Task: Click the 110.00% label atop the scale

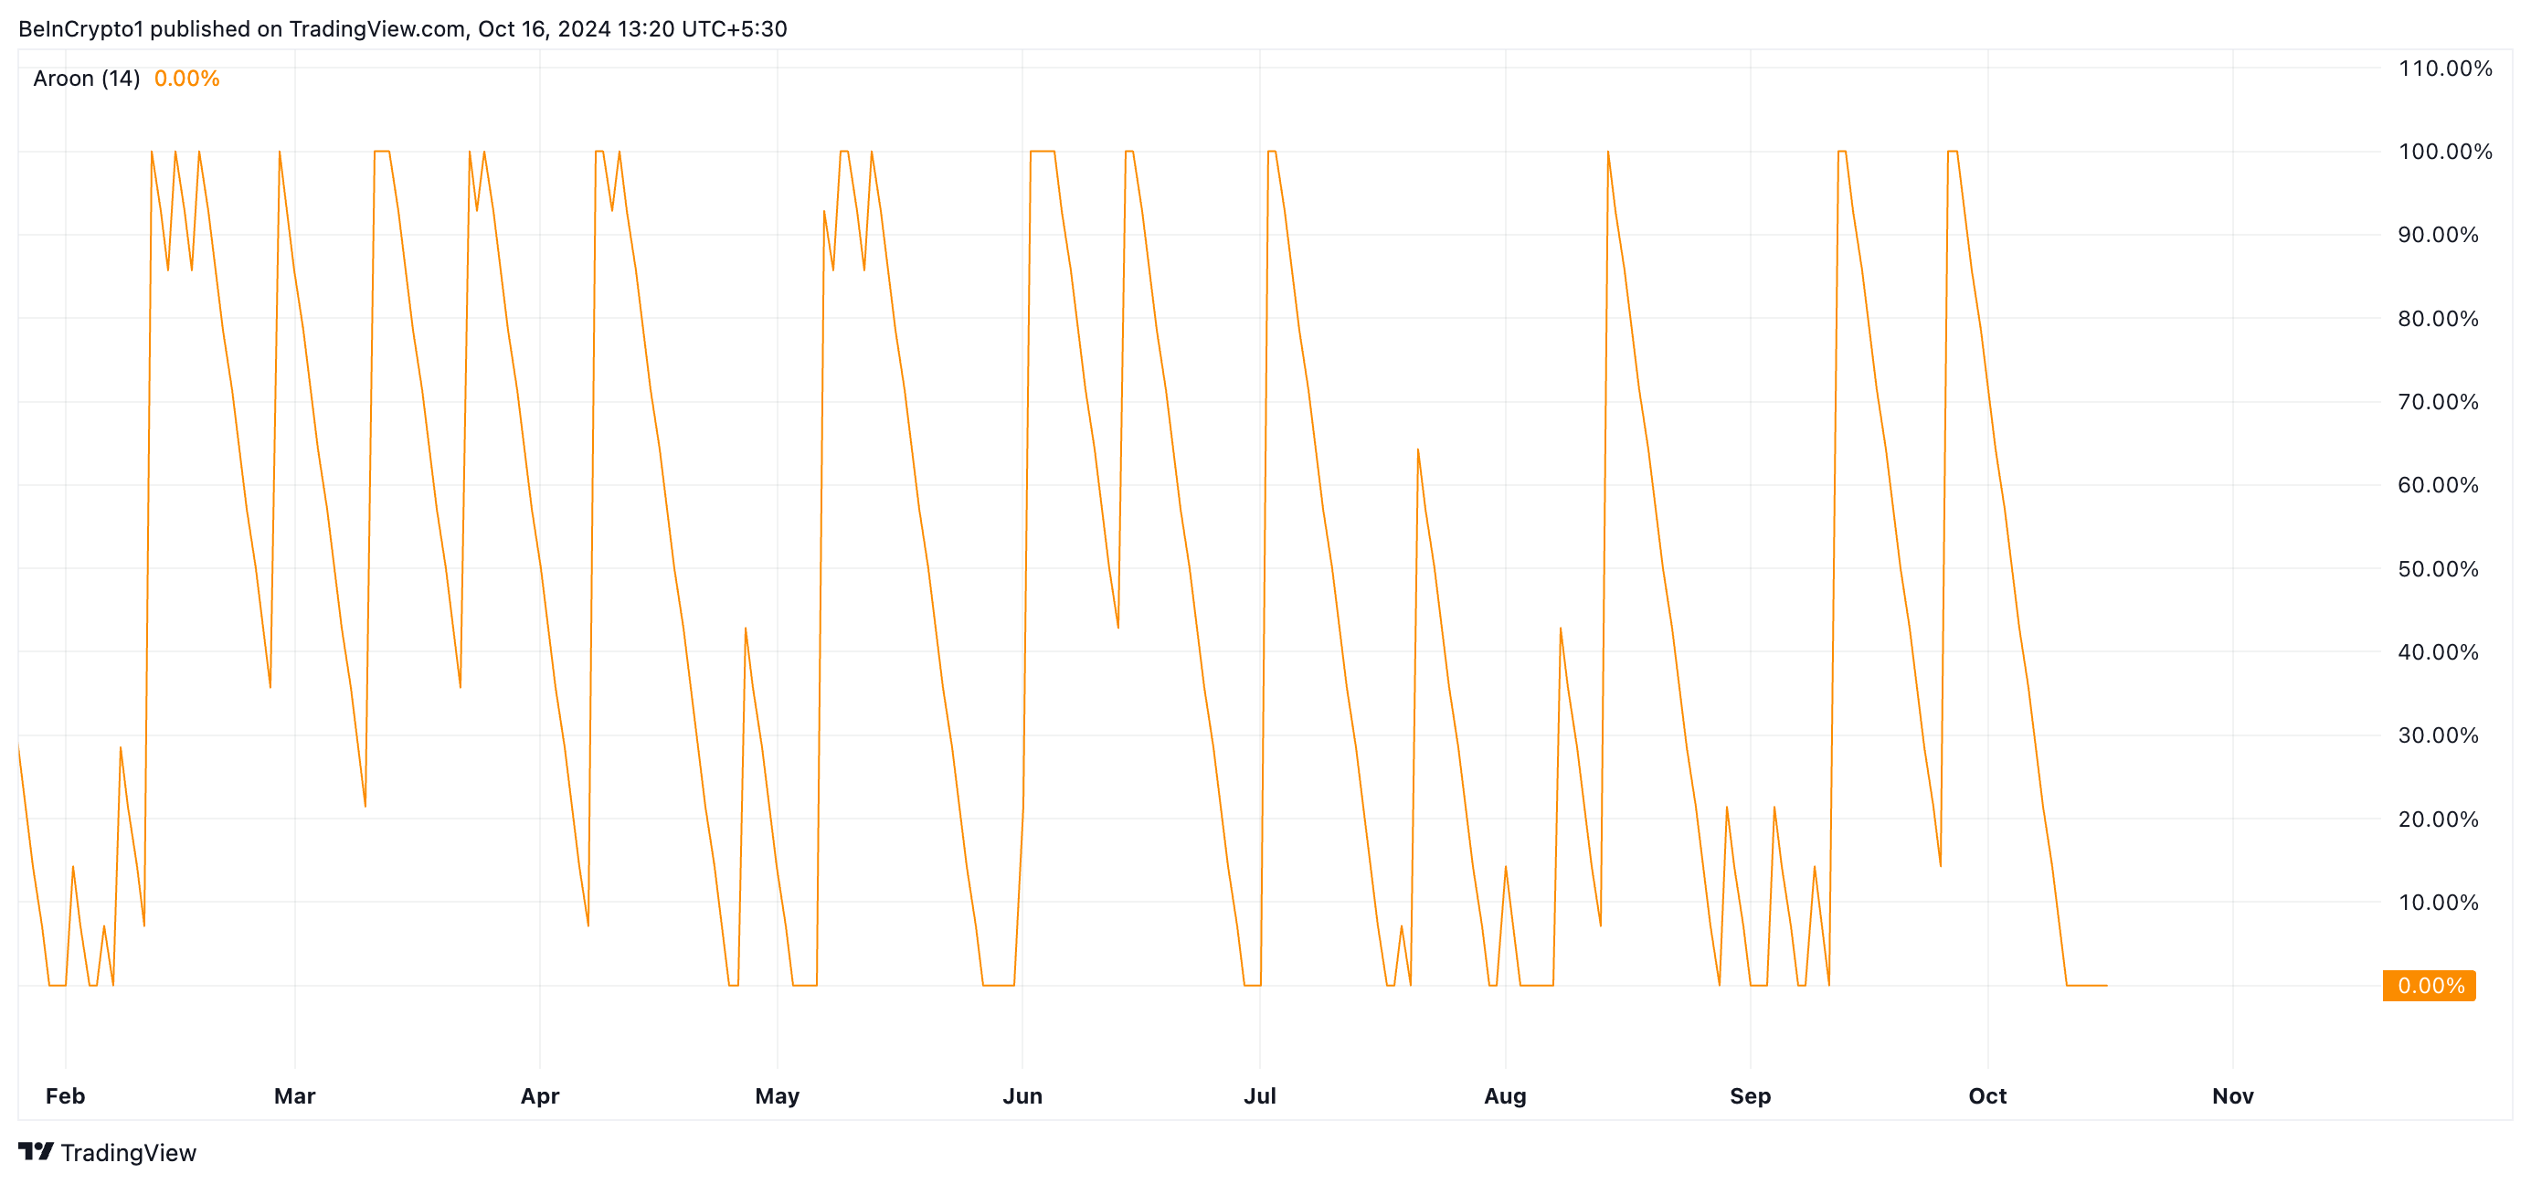Action: click(2444, 68)
